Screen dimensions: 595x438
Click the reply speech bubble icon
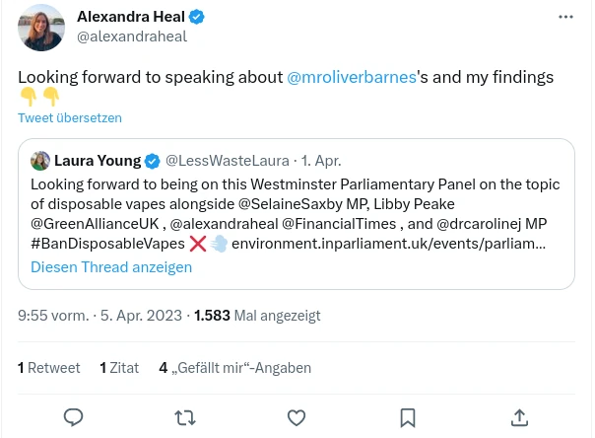coord(73,418)
